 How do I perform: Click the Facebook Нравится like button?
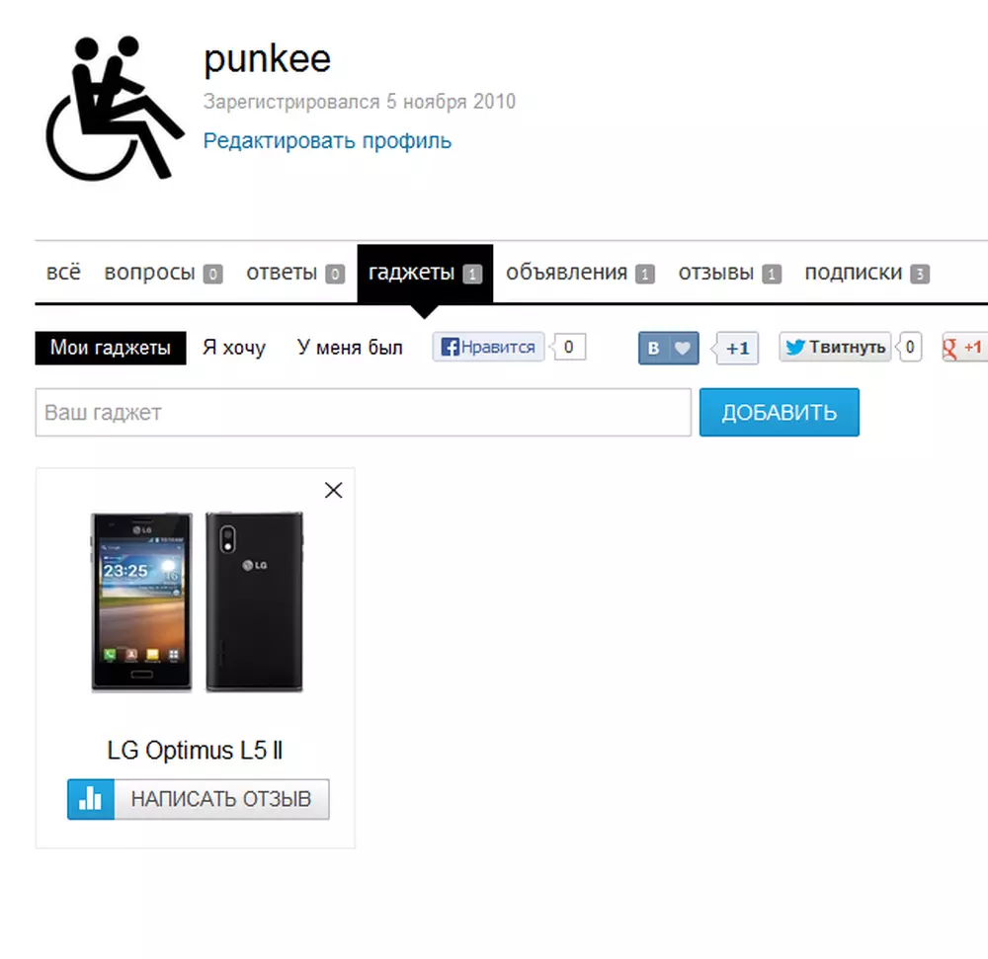tap(488, 347)
